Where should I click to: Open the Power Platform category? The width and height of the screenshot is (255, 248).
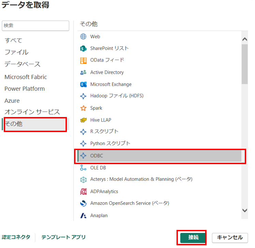coord(25,89)
